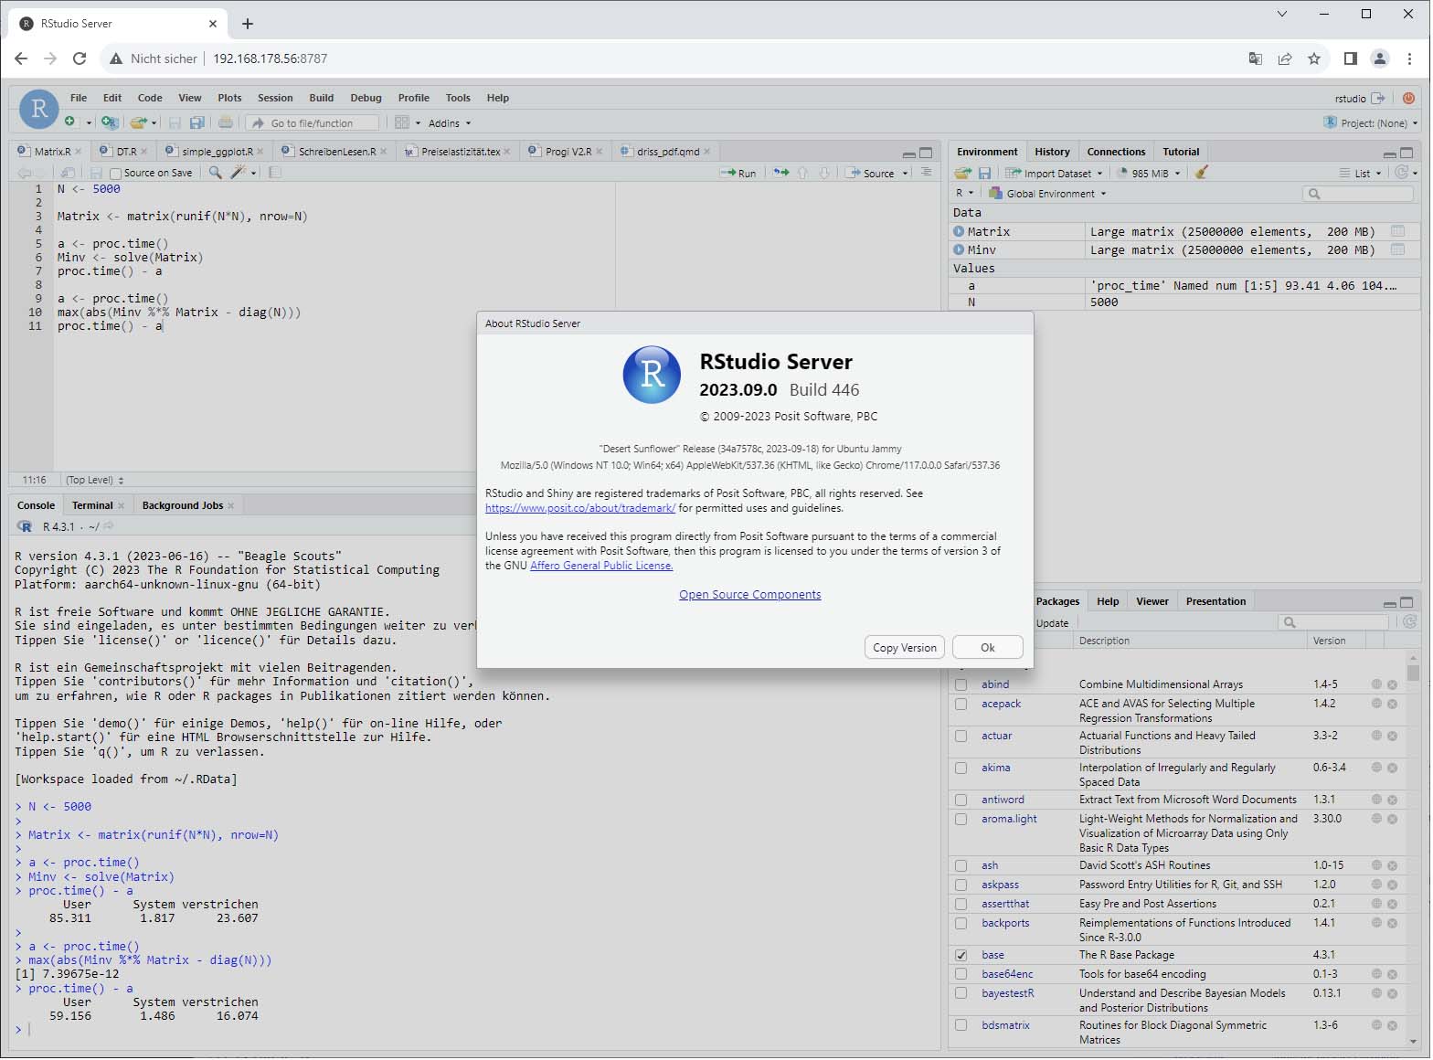
Task: Expand the Matrix data object arrow
Action: pos(959,232)
